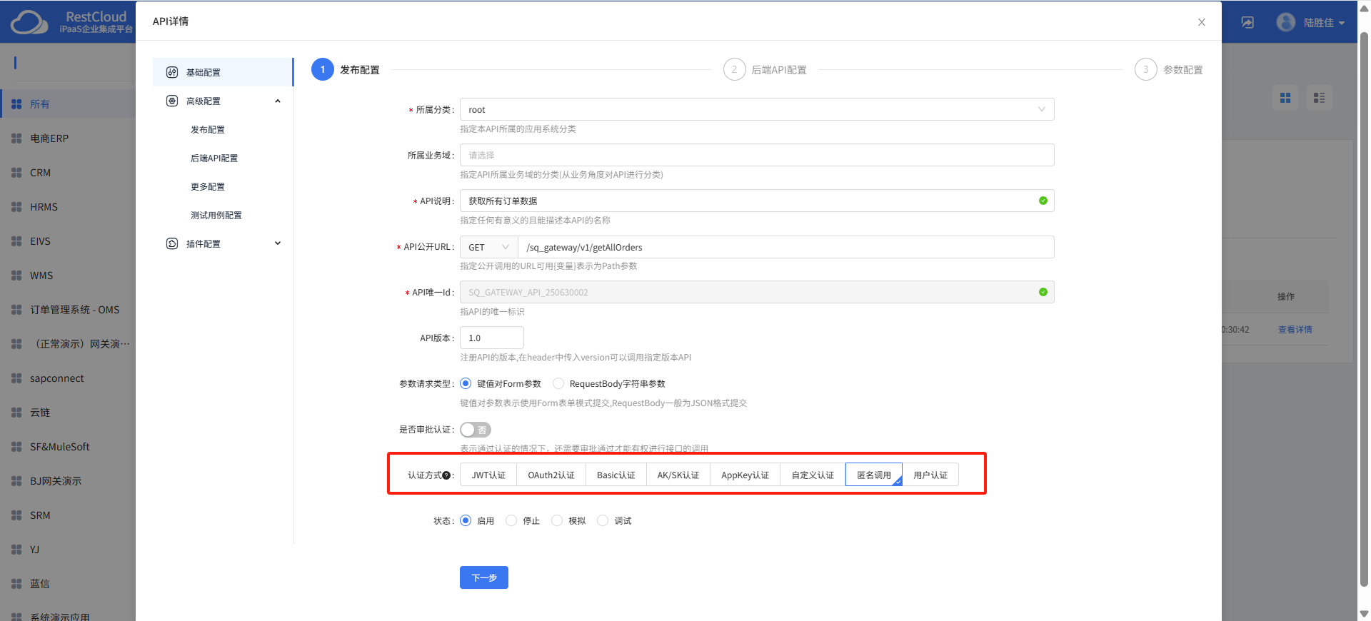Open the GET method dropdown
This screenshot has height=621, width=1371.
point(488,247)
